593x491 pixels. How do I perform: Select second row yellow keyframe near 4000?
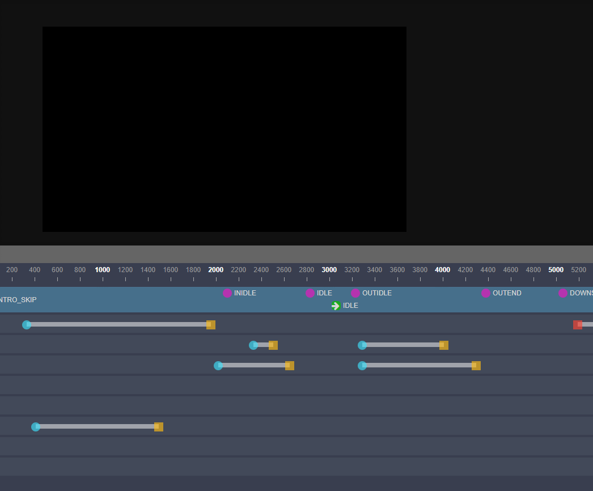coord(443,345)
